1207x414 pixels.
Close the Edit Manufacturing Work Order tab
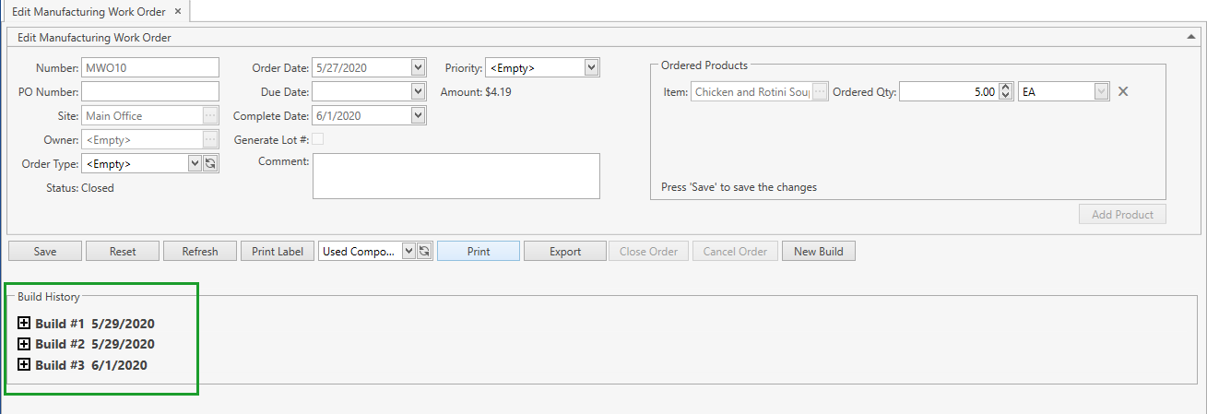(x=178, y=11)
